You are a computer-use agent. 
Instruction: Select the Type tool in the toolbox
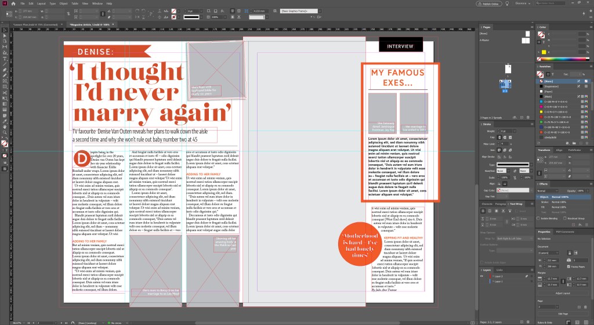coord(5,59)
